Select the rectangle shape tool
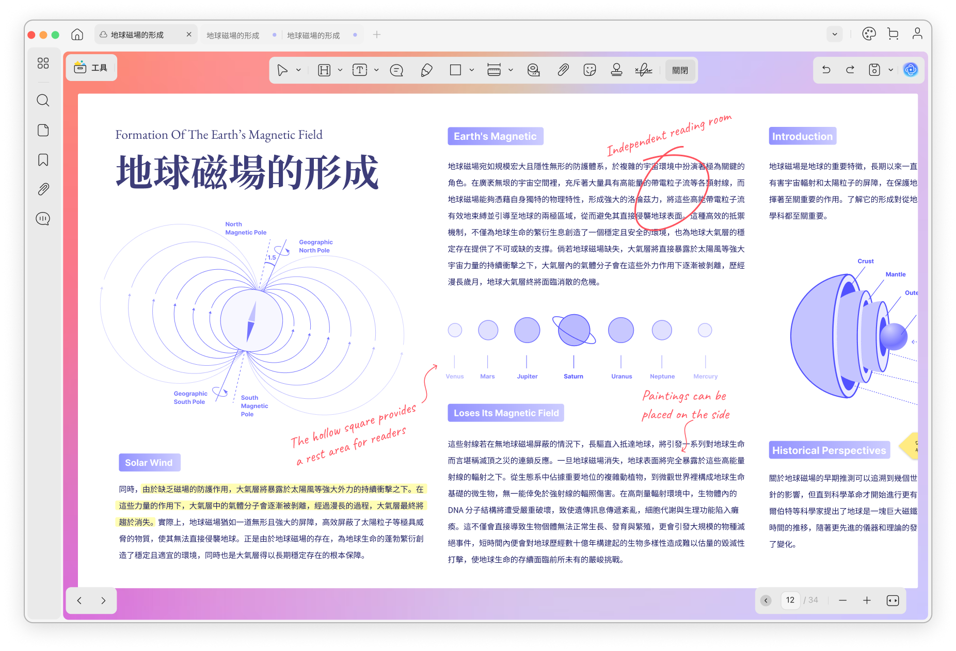Viewport: 956px width, 651px height. tap(455, 70)
